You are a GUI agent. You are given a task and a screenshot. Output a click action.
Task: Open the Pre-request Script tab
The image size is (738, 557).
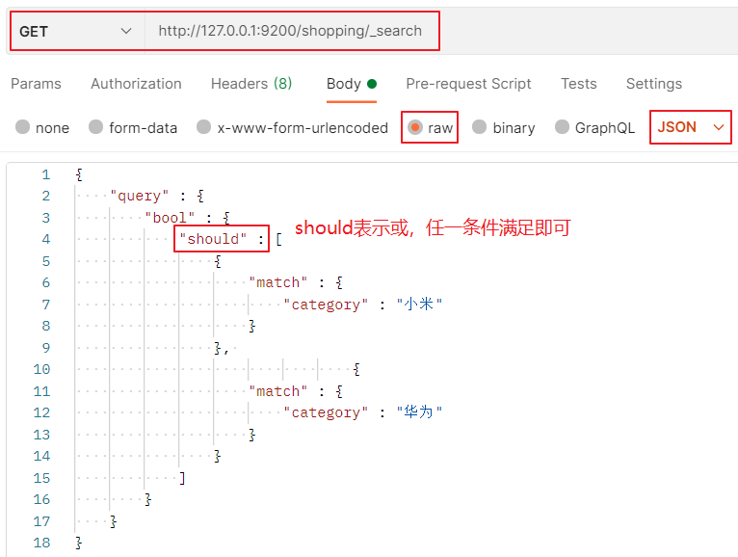click(x=468, y=84)
